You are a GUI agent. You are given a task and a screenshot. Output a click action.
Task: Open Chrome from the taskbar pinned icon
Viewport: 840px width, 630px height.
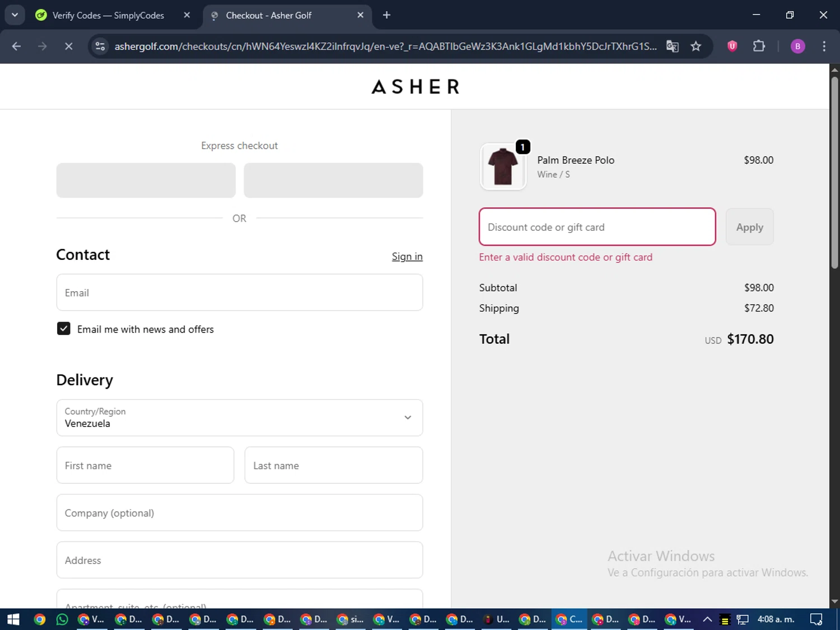pos(39,619)
